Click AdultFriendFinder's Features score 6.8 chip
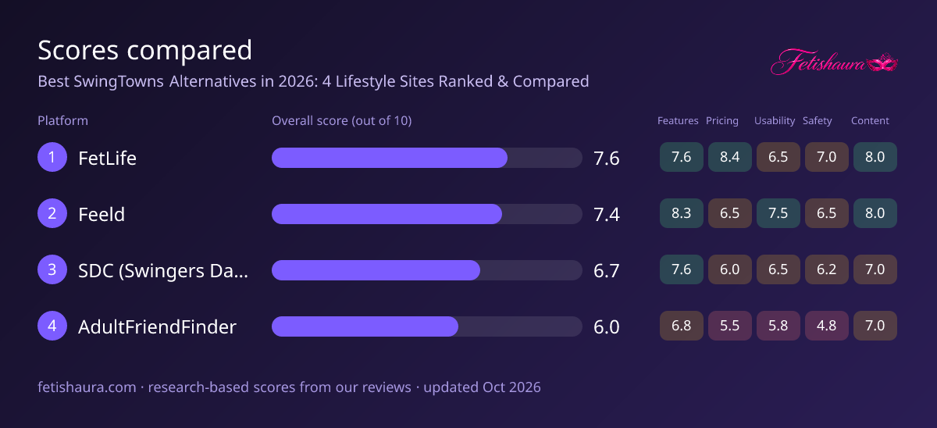The height and width of the screenshot is (428, 937). [682, 326]
